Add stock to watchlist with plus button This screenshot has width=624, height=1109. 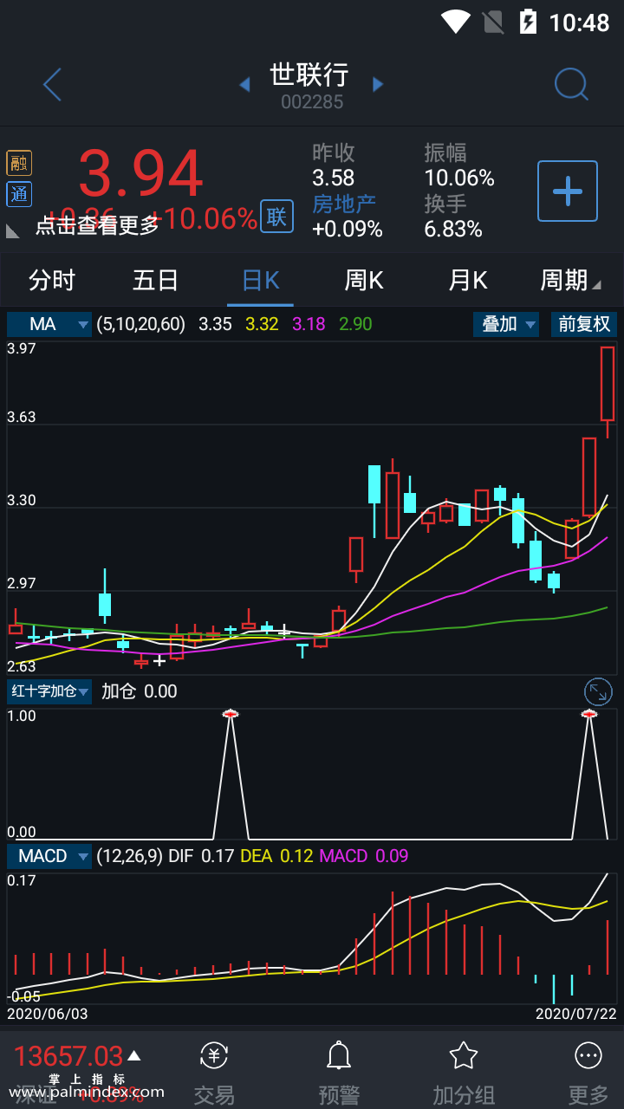(568, 191)
